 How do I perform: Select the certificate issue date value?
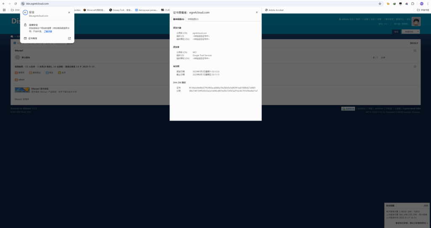tap(206, 72)
